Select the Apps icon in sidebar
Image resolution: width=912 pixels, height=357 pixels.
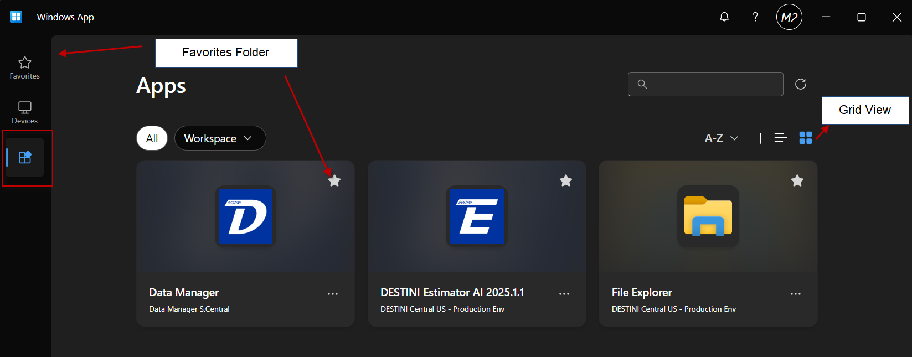(x=25, y=158)
